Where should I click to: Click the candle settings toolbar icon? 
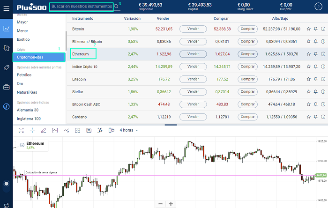[112, 130]
